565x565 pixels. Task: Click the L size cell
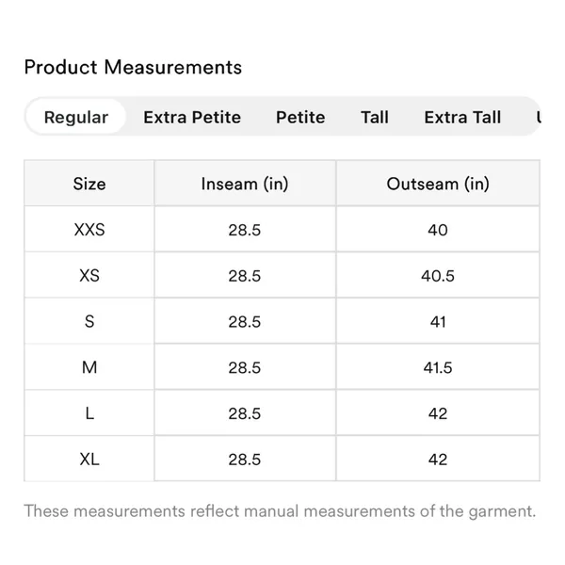(89, 413)
